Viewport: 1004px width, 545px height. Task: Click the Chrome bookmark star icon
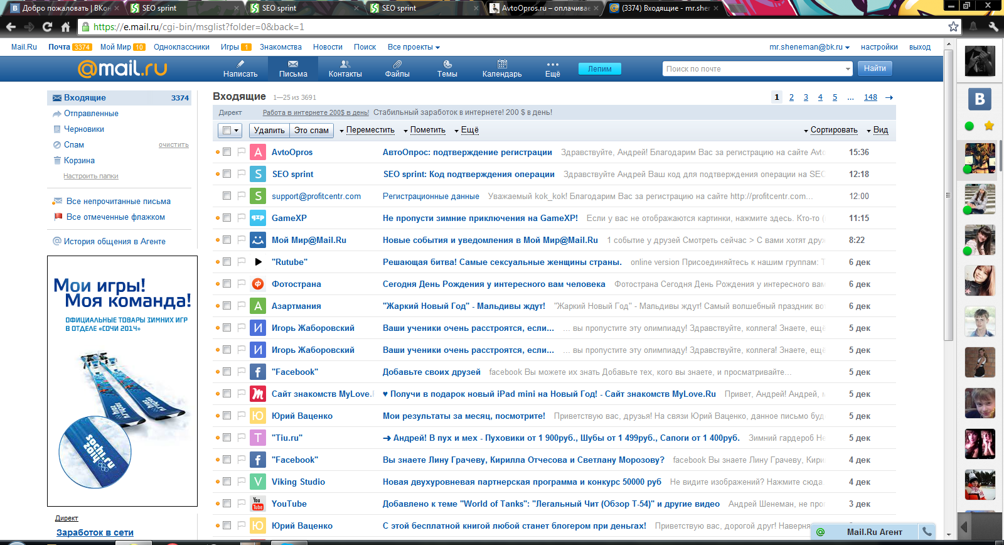coord(953,26)
